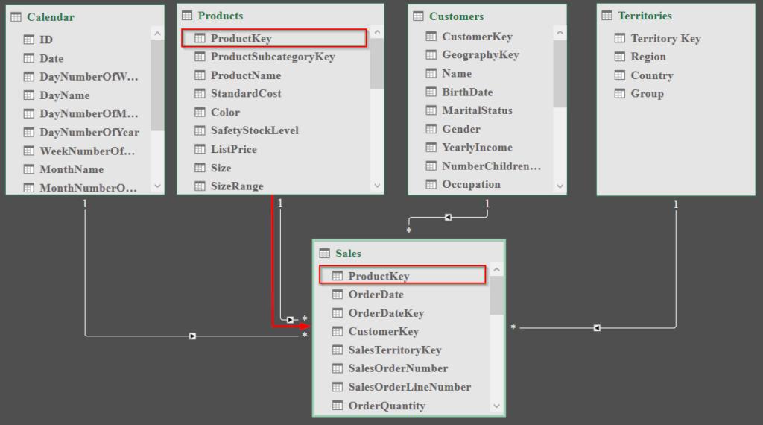The height and width of the screenshot is (425, 763).
Task: Click the Customers table scrollbar thumb
Action: [560, 73]
